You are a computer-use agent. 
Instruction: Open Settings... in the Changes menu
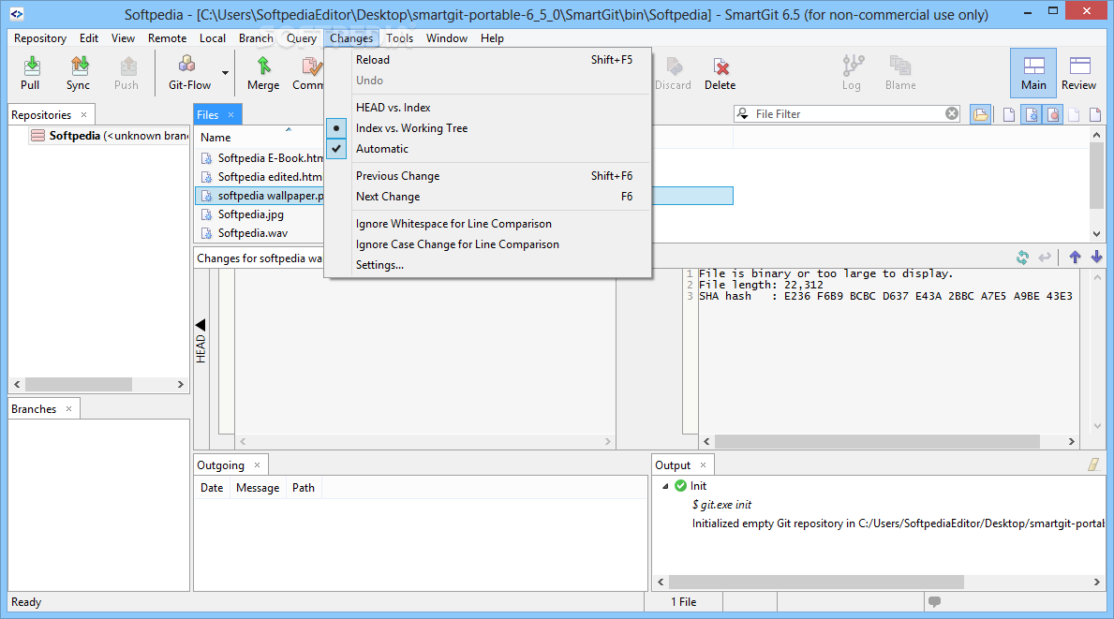(488, 266)
